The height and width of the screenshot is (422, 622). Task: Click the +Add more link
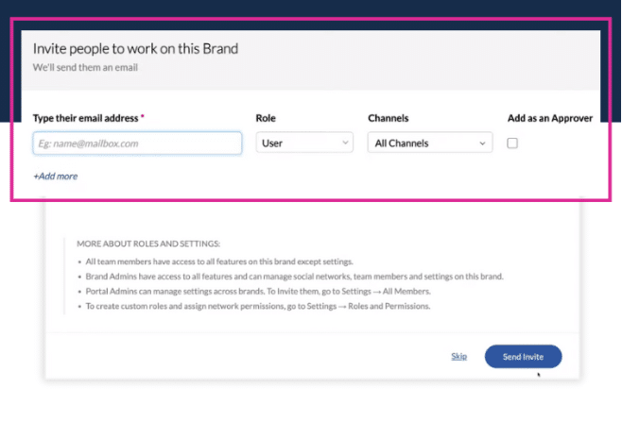click(55, 176)
